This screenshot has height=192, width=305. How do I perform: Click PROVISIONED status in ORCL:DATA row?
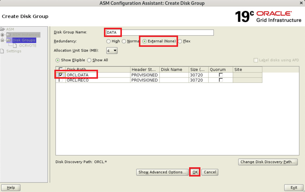tap(145, 75)
